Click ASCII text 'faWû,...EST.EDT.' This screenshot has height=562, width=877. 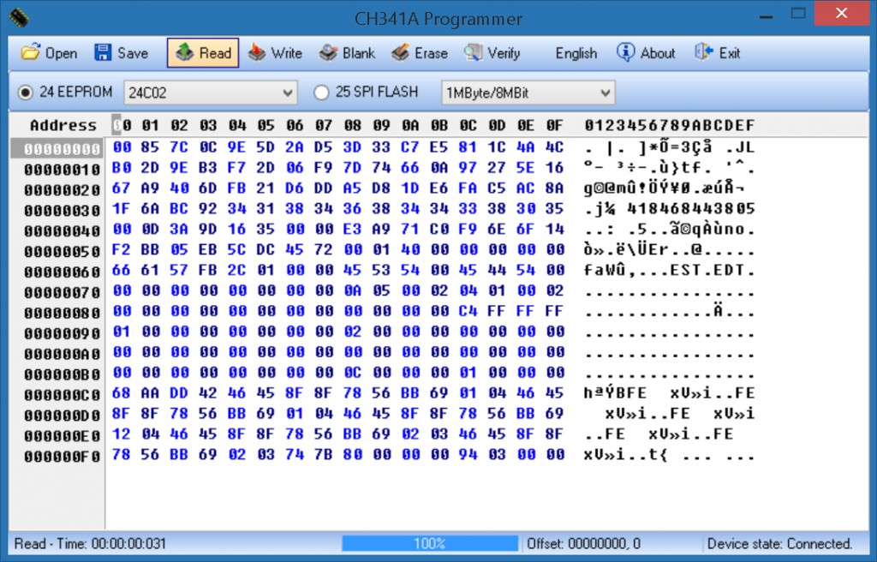pos(670,270)
